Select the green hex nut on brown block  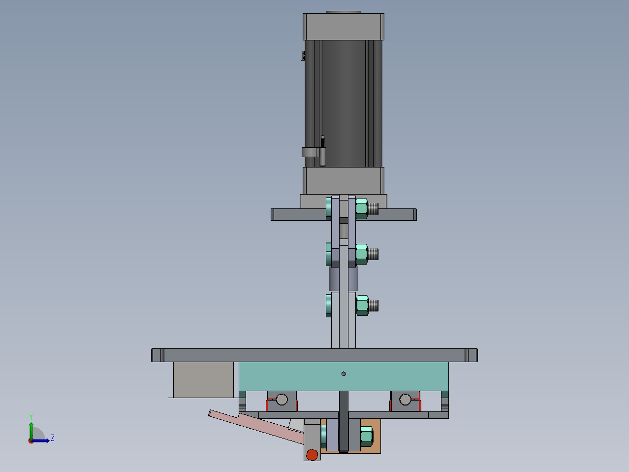click(366, 437)
